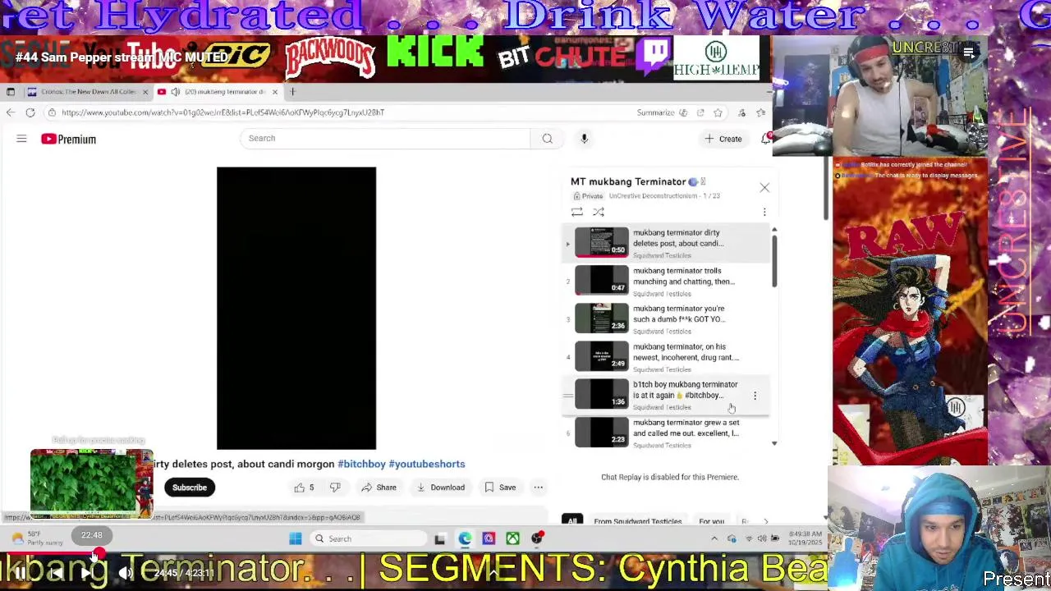Open 'newest, incoherent, drug rant' playlist video
The width and height of the screenshot is (1051, 591).
(x=665, y=356)
